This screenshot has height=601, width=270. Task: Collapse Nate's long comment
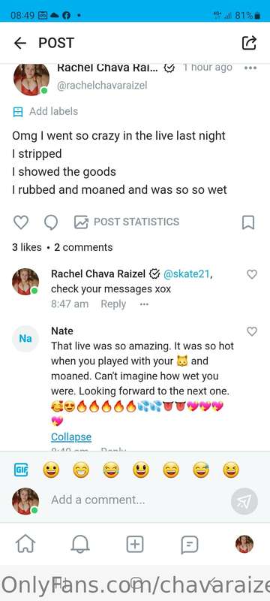tap(71, 437)
